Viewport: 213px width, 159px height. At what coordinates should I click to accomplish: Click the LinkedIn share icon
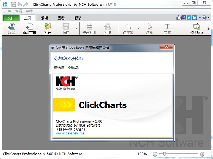(x=195, y=18)
